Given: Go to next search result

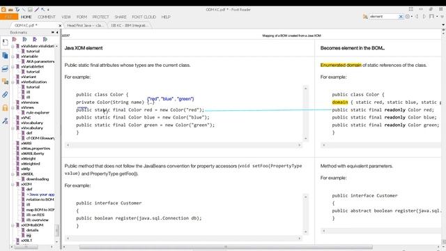Looking at the screenshot, I should click(424, 17).
